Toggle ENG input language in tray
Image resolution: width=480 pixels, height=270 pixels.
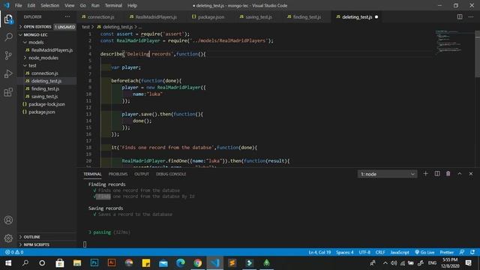click(432, 263)
